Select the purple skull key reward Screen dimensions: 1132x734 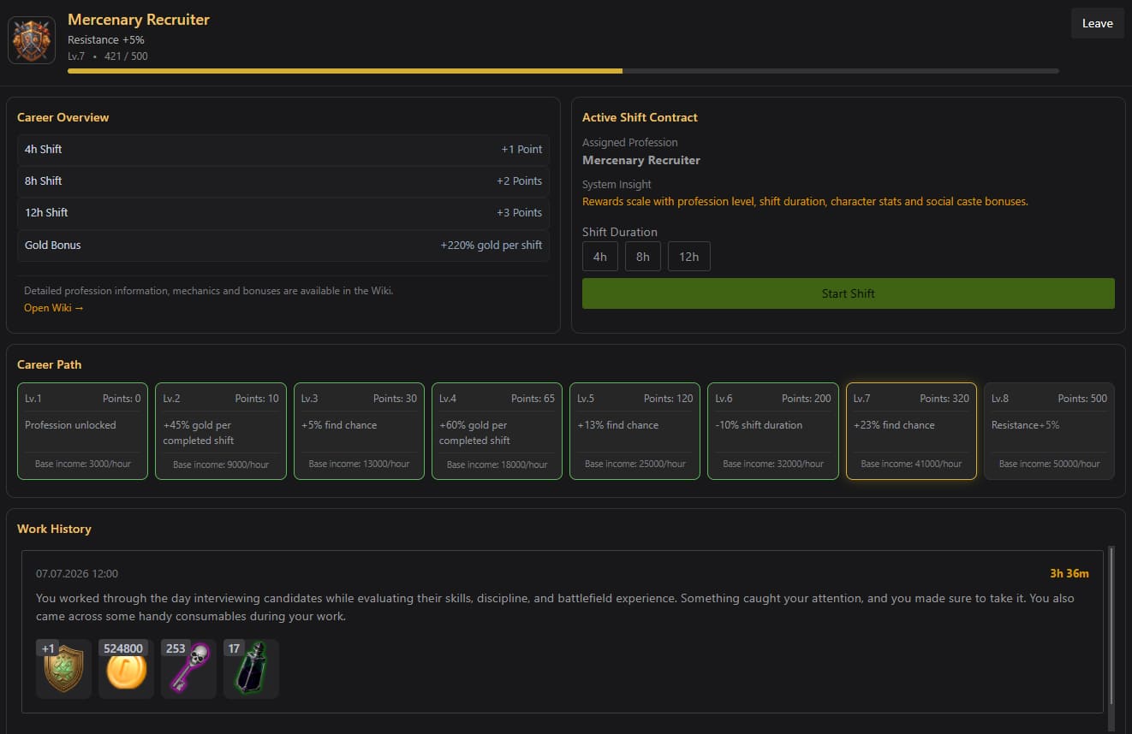[x=188, y=669]
